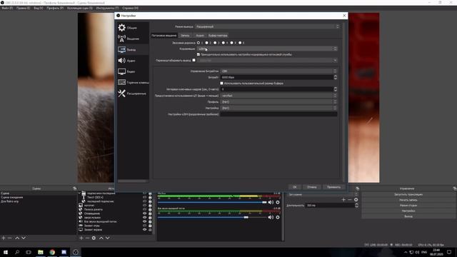Click the x264 options input field
Screen dimensions: 457x257
(x=279, y=114)
